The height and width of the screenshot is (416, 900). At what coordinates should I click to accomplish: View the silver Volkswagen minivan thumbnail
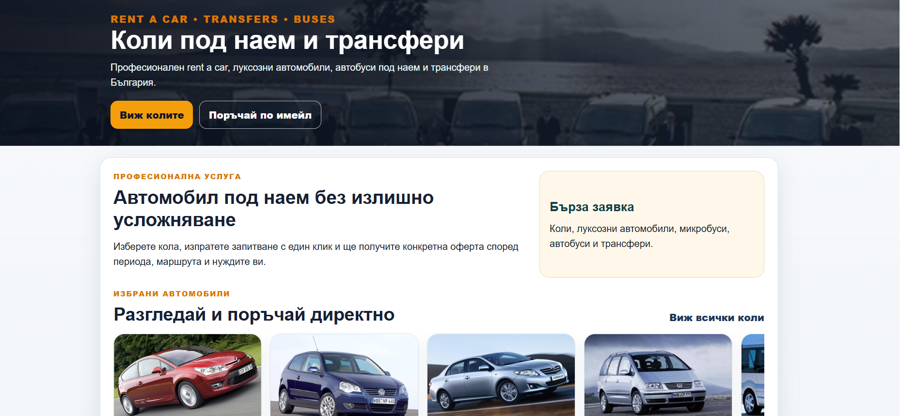coord(658,375)
